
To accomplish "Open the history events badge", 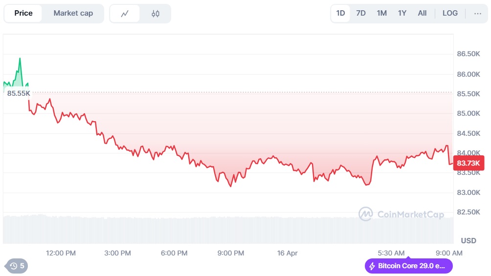I will [x=17, y=266].
